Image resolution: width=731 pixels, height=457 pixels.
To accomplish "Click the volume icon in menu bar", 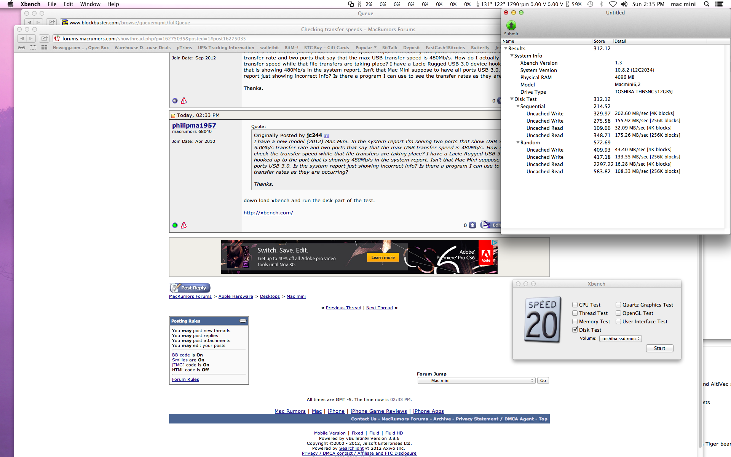I will 624,4.
